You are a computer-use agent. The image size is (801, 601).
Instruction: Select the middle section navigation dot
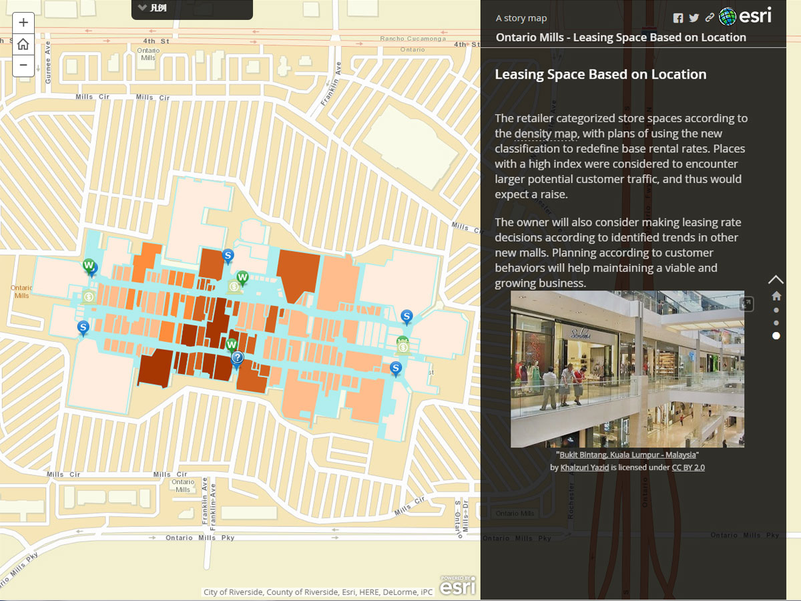pyautogui.click(x=776, y=323)
